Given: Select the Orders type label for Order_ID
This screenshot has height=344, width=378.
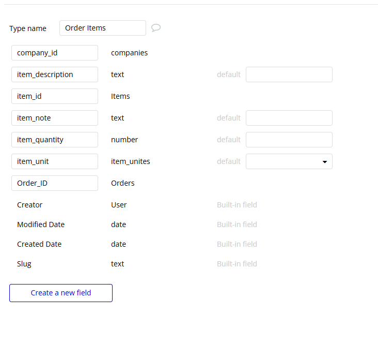Looking at the screenshot, I should [x=123, y=183].
